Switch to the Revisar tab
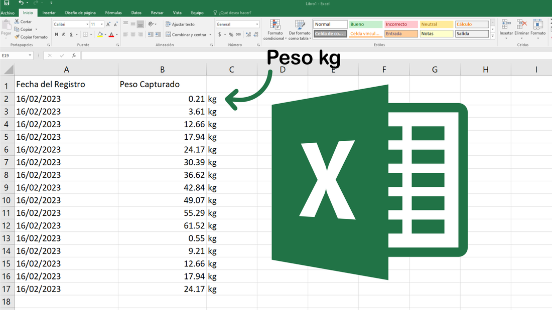Viewport: 552px width, 310px height. point(157,13)
